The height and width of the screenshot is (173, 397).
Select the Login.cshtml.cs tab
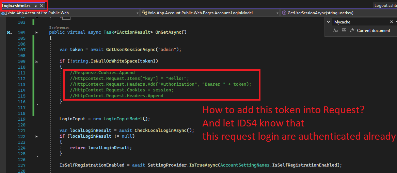[x=16, y=6]
